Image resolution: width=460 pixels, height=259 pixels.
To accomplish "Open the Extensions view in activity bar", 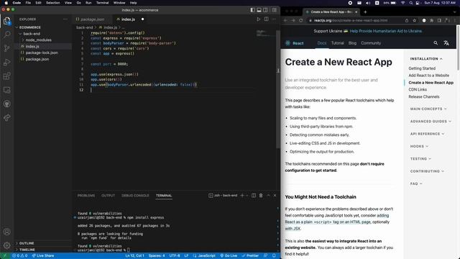I will tap(6, 76).
